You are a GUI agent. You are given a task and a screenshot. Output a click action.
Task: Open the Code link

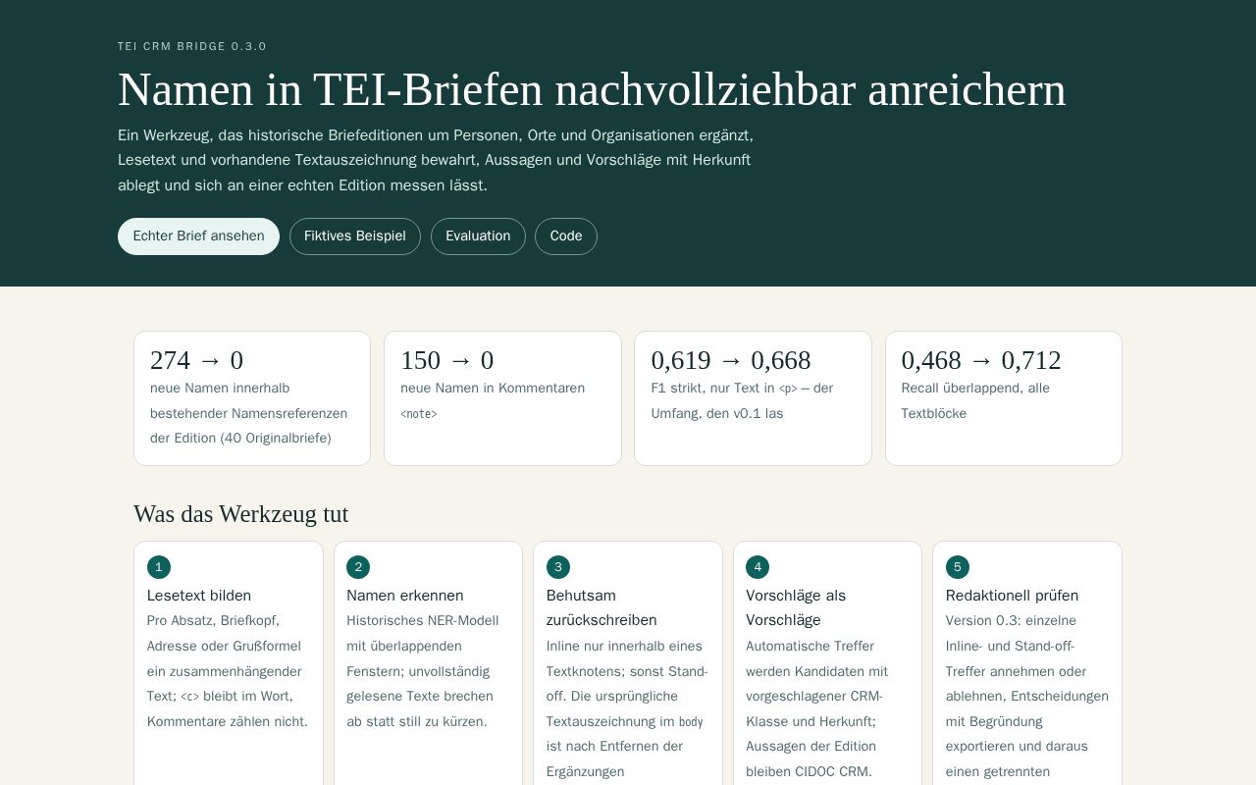[x=566, y=236]
